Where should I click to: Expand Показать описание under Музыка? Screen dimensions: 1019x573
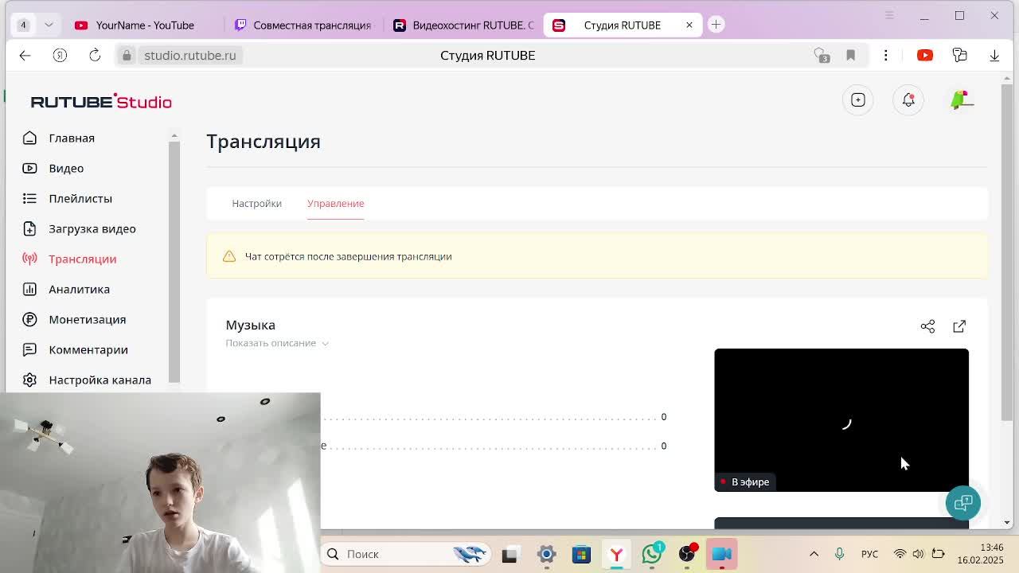(277, 343)
